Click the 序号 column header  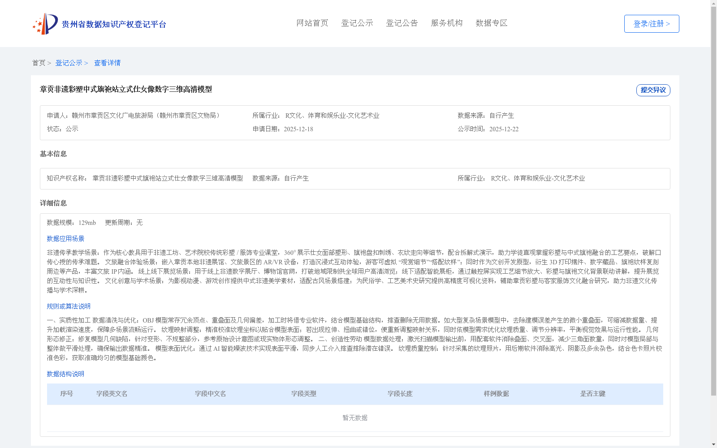tap(67, 394)
